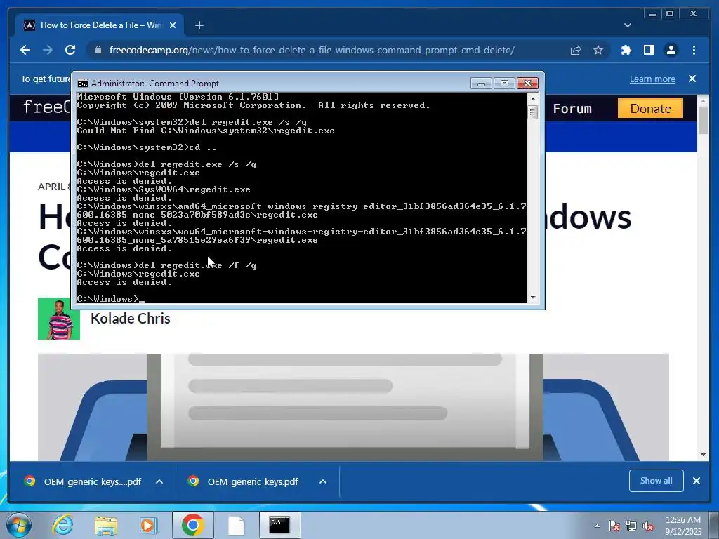This screenshot has width=719, height=539.
Task: Go back in Chrome
Action: 25,50
